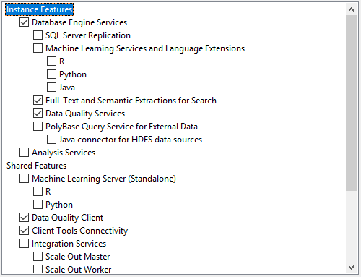Select the Analysis Services label text

[64, 153]
